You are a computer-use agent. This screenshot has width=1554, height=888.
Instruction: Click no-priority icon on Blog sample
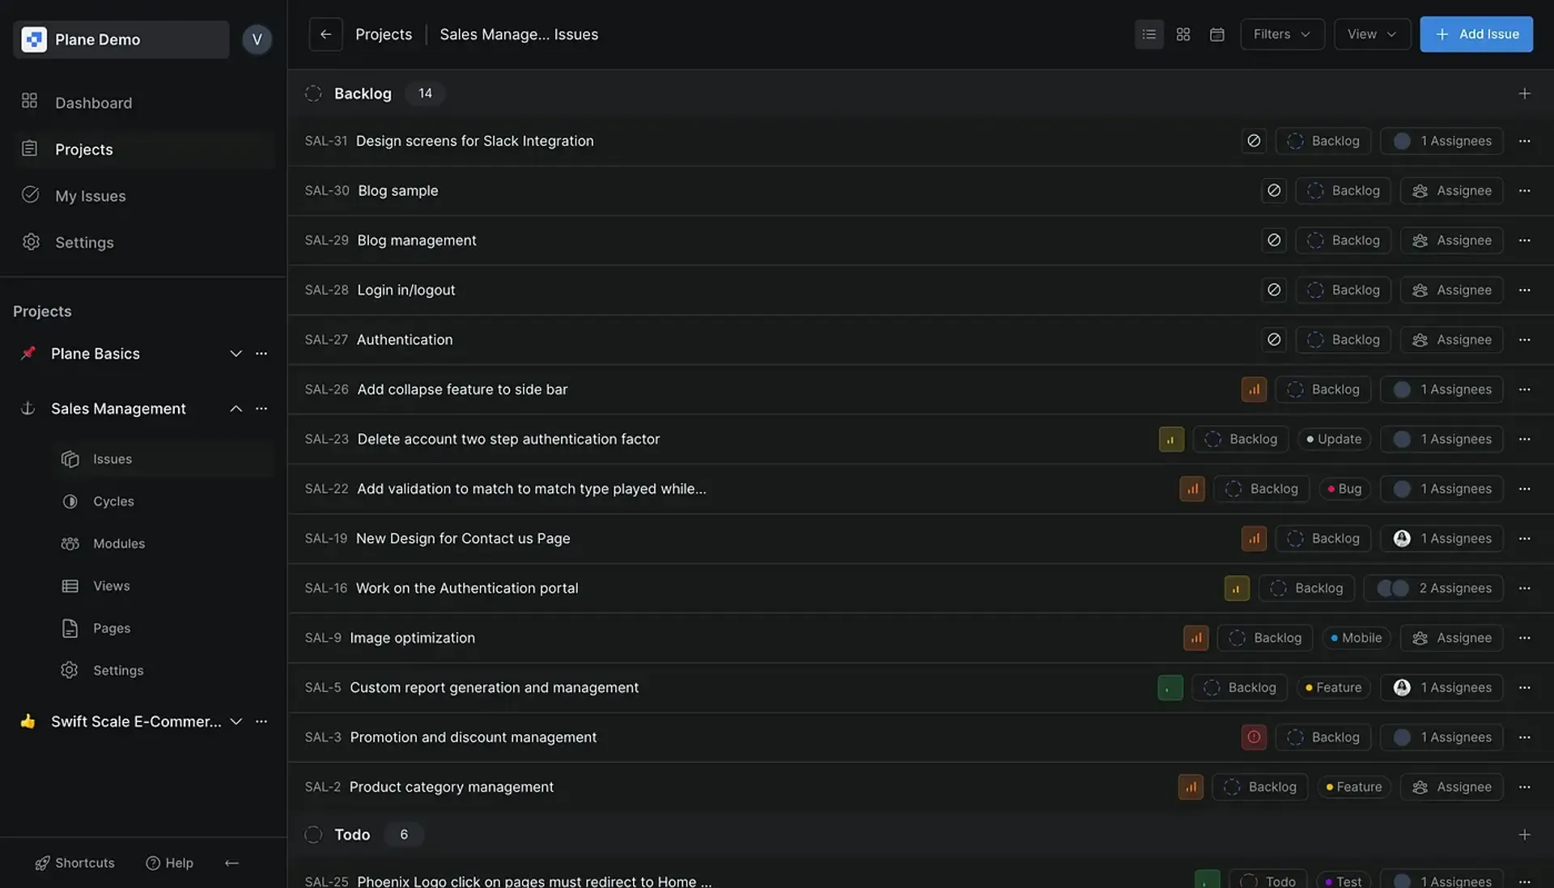1273,190
